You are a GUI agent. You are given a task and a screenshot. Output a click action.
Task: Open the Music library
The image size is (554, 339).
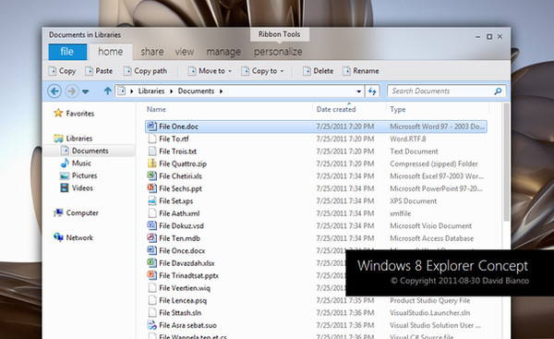(x=76, y=163)
